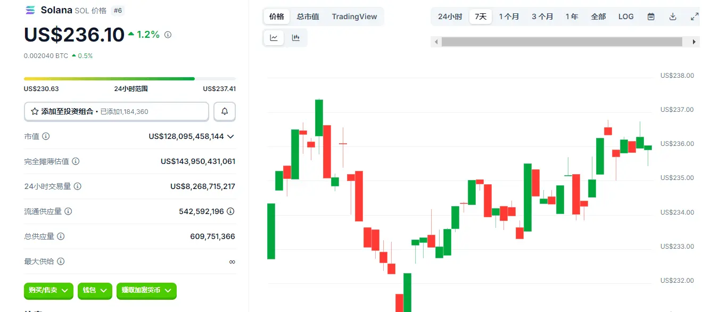The width and height of the screenshot is (702, 312).
Task: Click the Solana logo icon
Action: tap(30, 10)
